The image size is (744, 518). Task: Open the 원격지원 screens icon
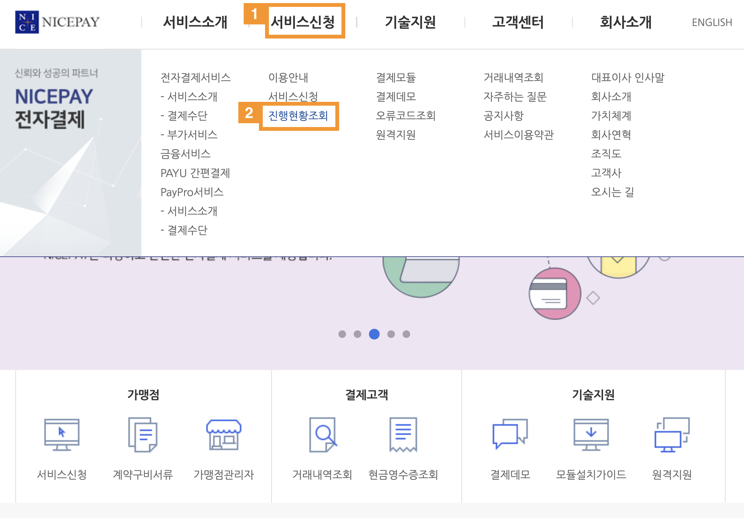point(672,434)
